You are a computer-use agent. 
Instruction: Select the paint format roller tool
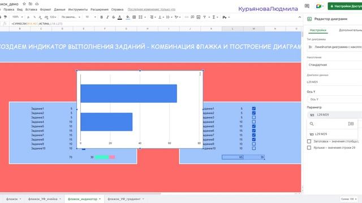click(5, 17)
